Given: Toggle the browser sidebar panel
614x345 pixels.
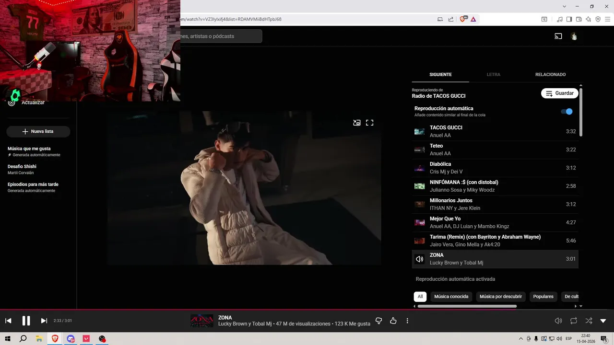Looking at the screenshot, I should 569,19.
